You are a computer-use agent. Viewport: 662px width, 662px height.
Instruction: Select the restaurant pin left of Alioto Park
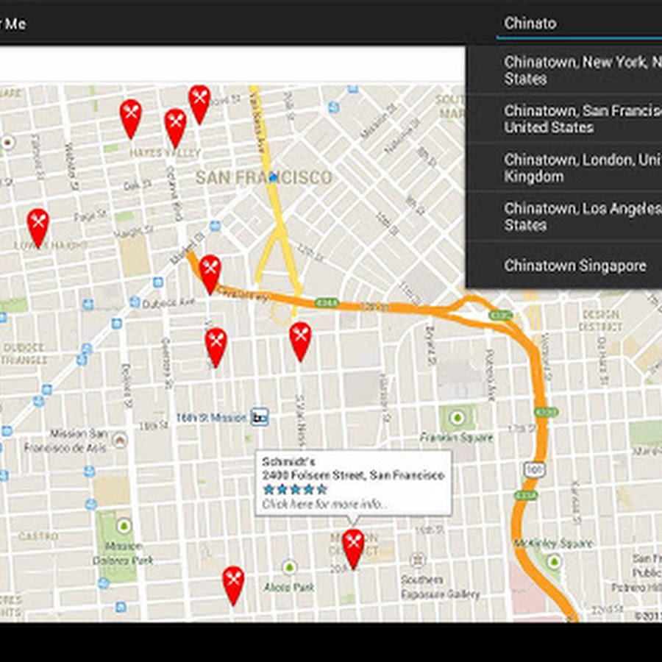click(x=233, y=586)
